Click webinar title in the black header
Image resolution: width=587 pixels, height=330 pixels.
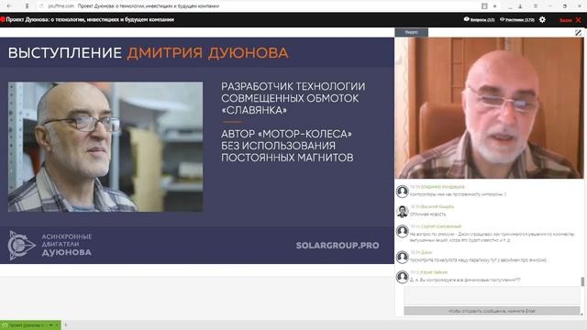[90, 19]
